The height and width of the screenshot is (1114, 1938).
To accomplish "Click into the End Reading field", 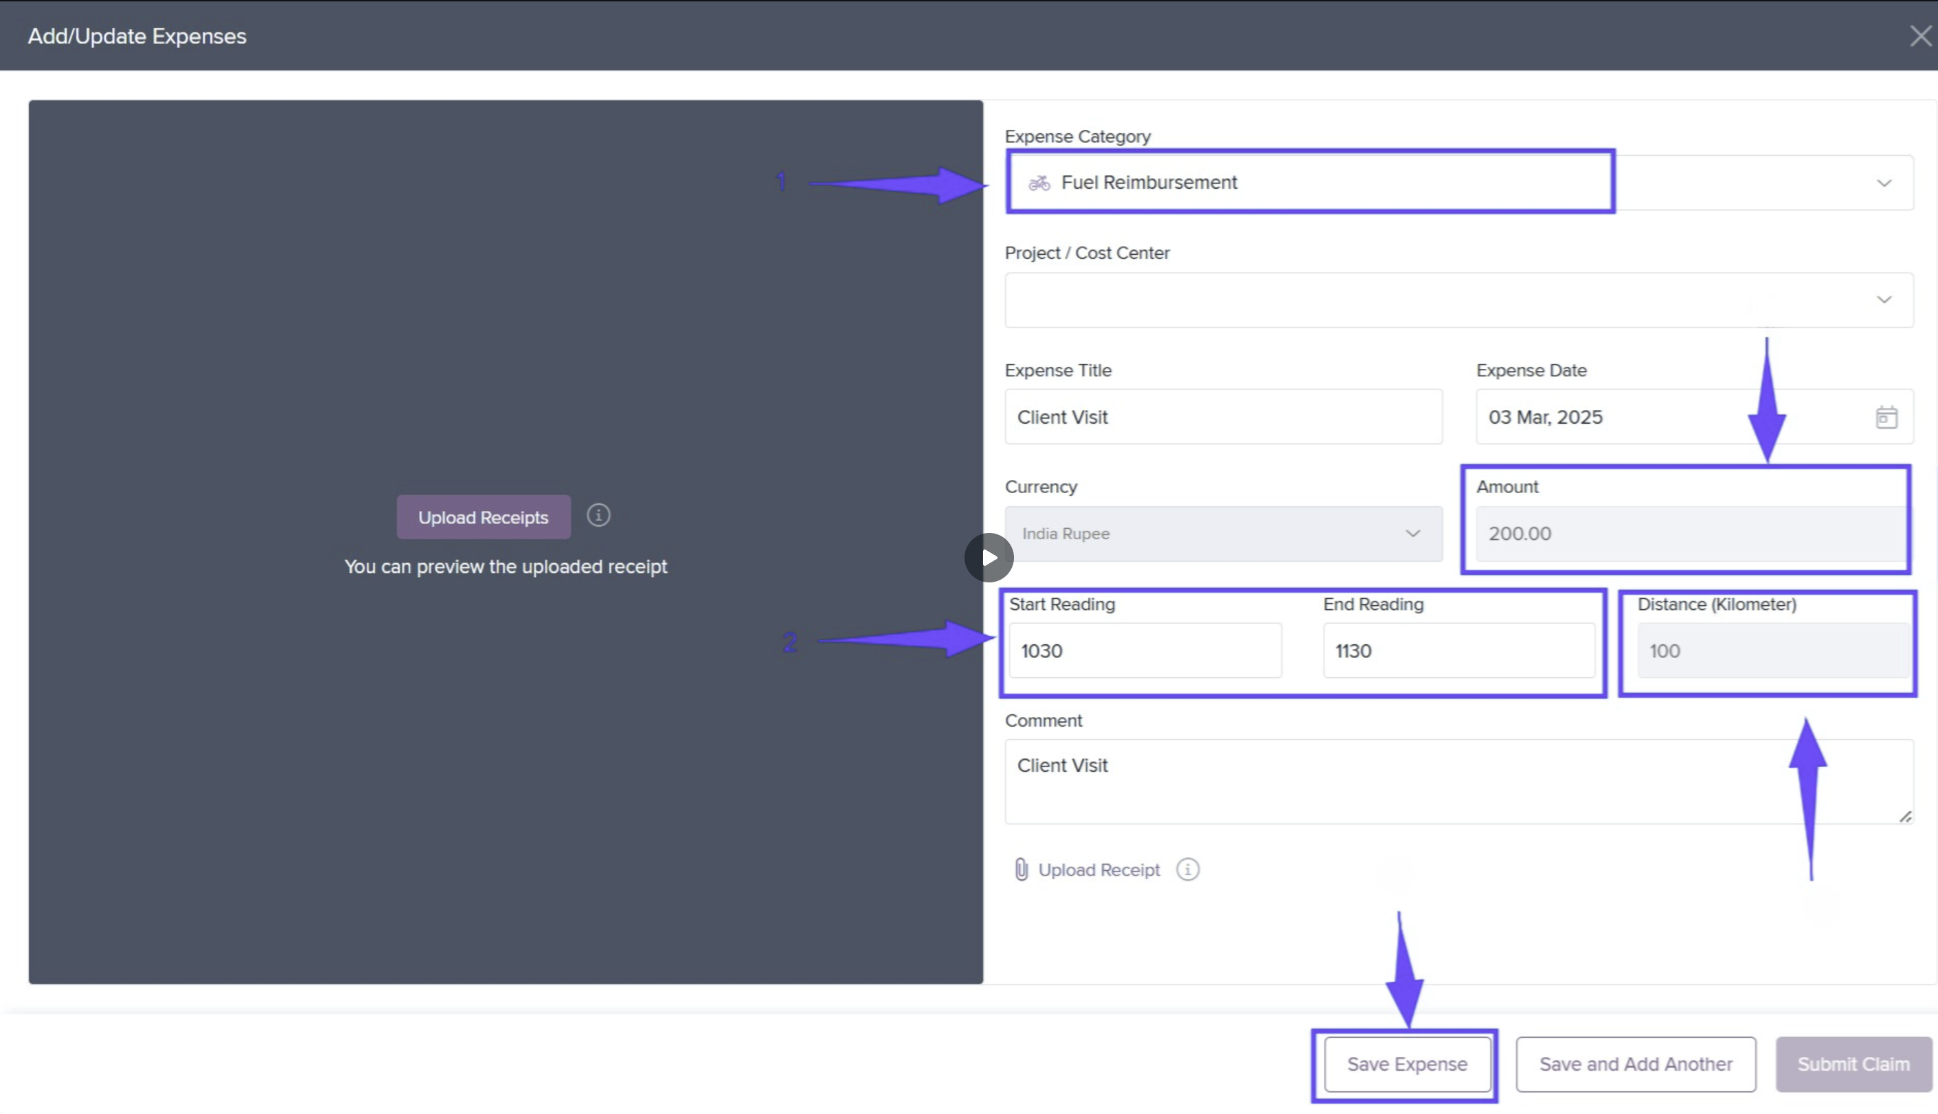I will (1458, 650).
